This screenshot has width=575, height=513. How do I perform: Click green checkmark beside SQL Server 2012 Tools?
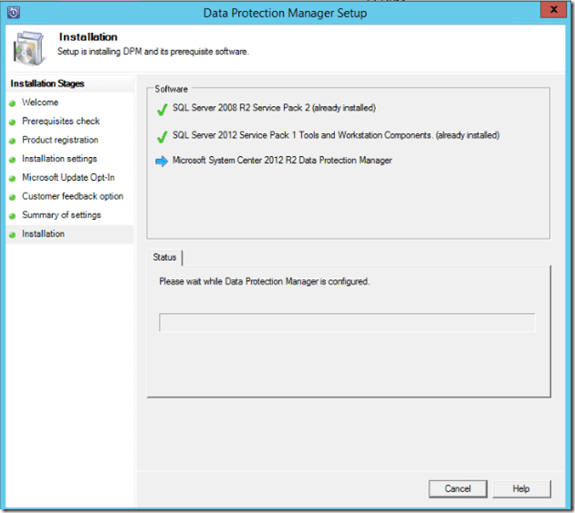pos(162,136)
